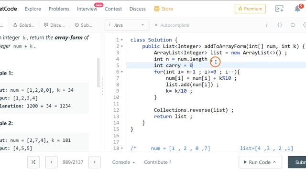
Task: Click the editor info icon
Action: point(267,25)
